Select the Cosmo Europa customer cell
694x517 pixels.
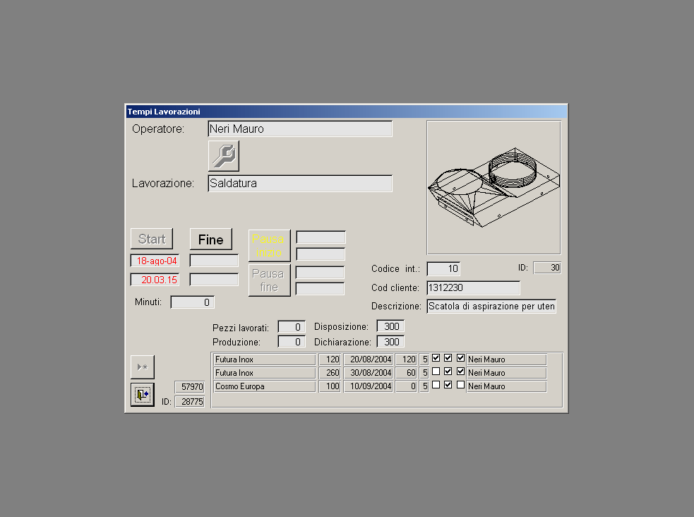coord(265,386)
